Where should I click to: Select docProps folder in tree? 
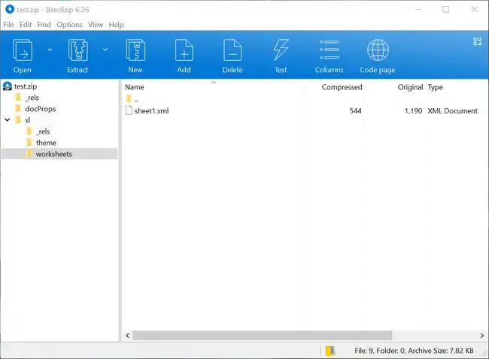(41, 109)
